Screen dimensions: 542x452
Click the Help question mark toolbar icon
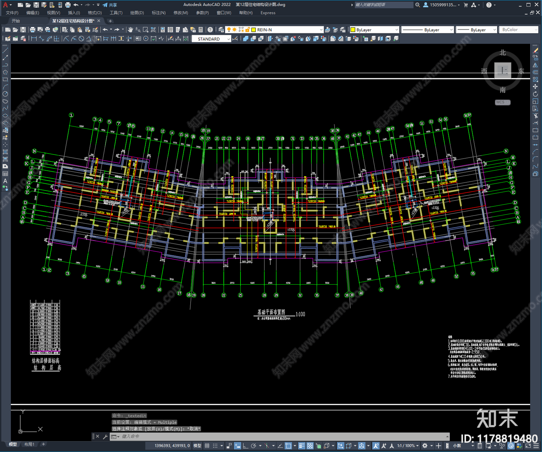click(x=210, y=30)
